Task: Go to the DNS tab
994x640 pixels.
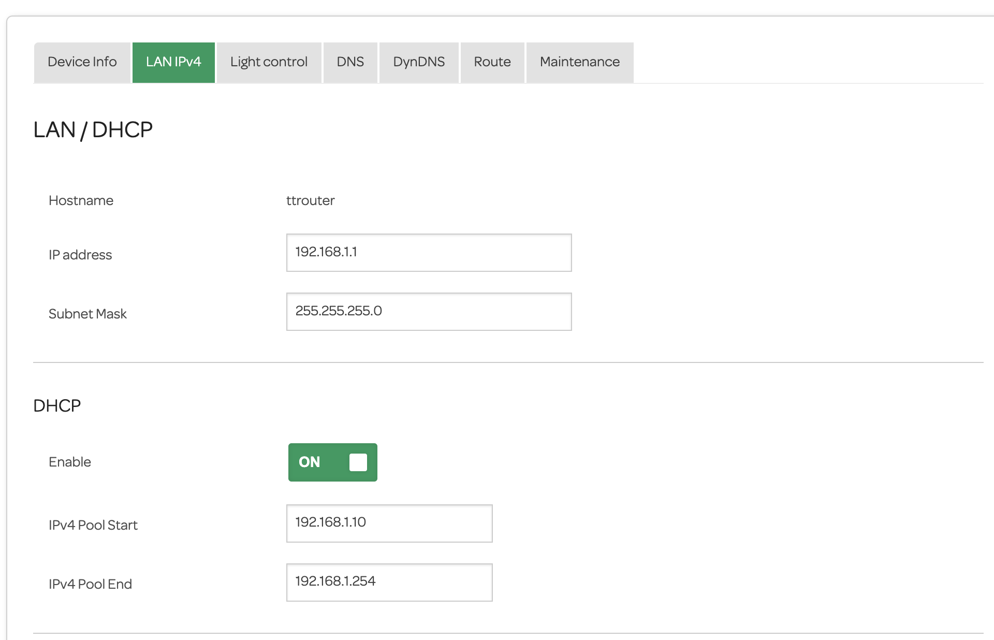Action: [350, 62]
